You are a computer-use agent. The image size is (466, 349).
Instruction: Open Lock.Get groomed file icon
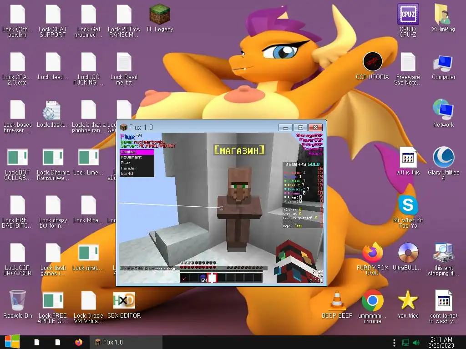pyautogui.click(x=88, y=14)
